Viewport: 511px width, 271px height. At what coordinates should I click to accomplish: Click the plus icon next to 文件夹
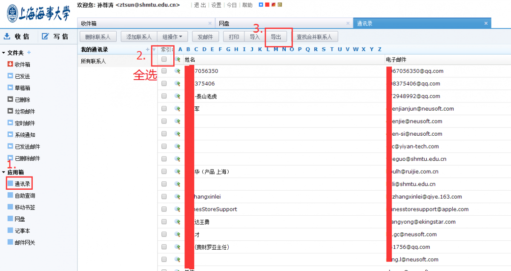point(29,53)
